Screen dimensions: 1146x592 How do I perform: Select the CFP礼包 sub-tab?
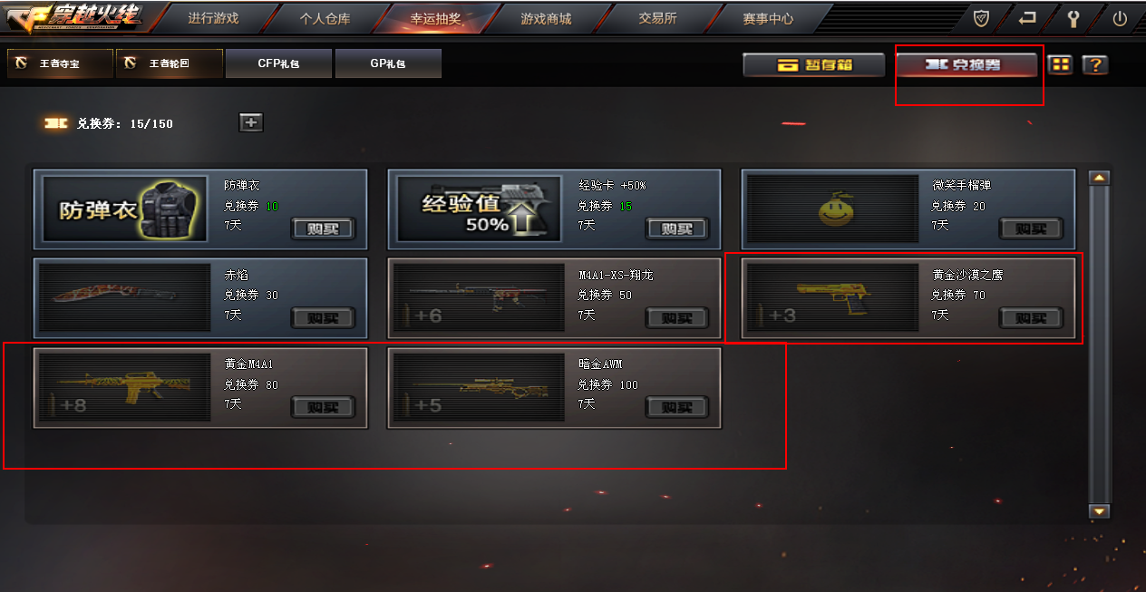pyautogui.click(x=278, y=63)
